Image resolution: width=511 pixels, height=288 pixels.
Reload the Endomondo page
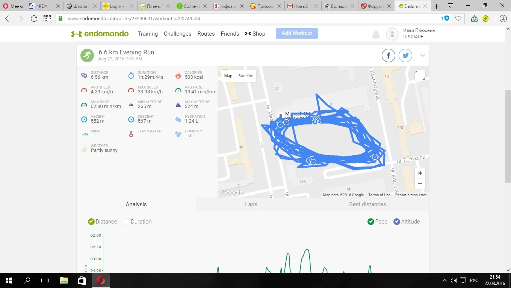pyautogui.click(x=34, y=18)
